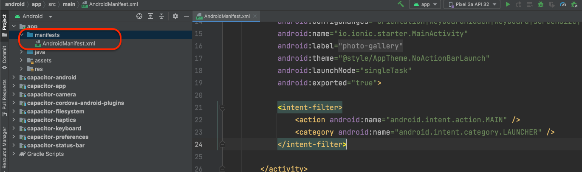Click the Gradle Scripts icon

[23, 154]
